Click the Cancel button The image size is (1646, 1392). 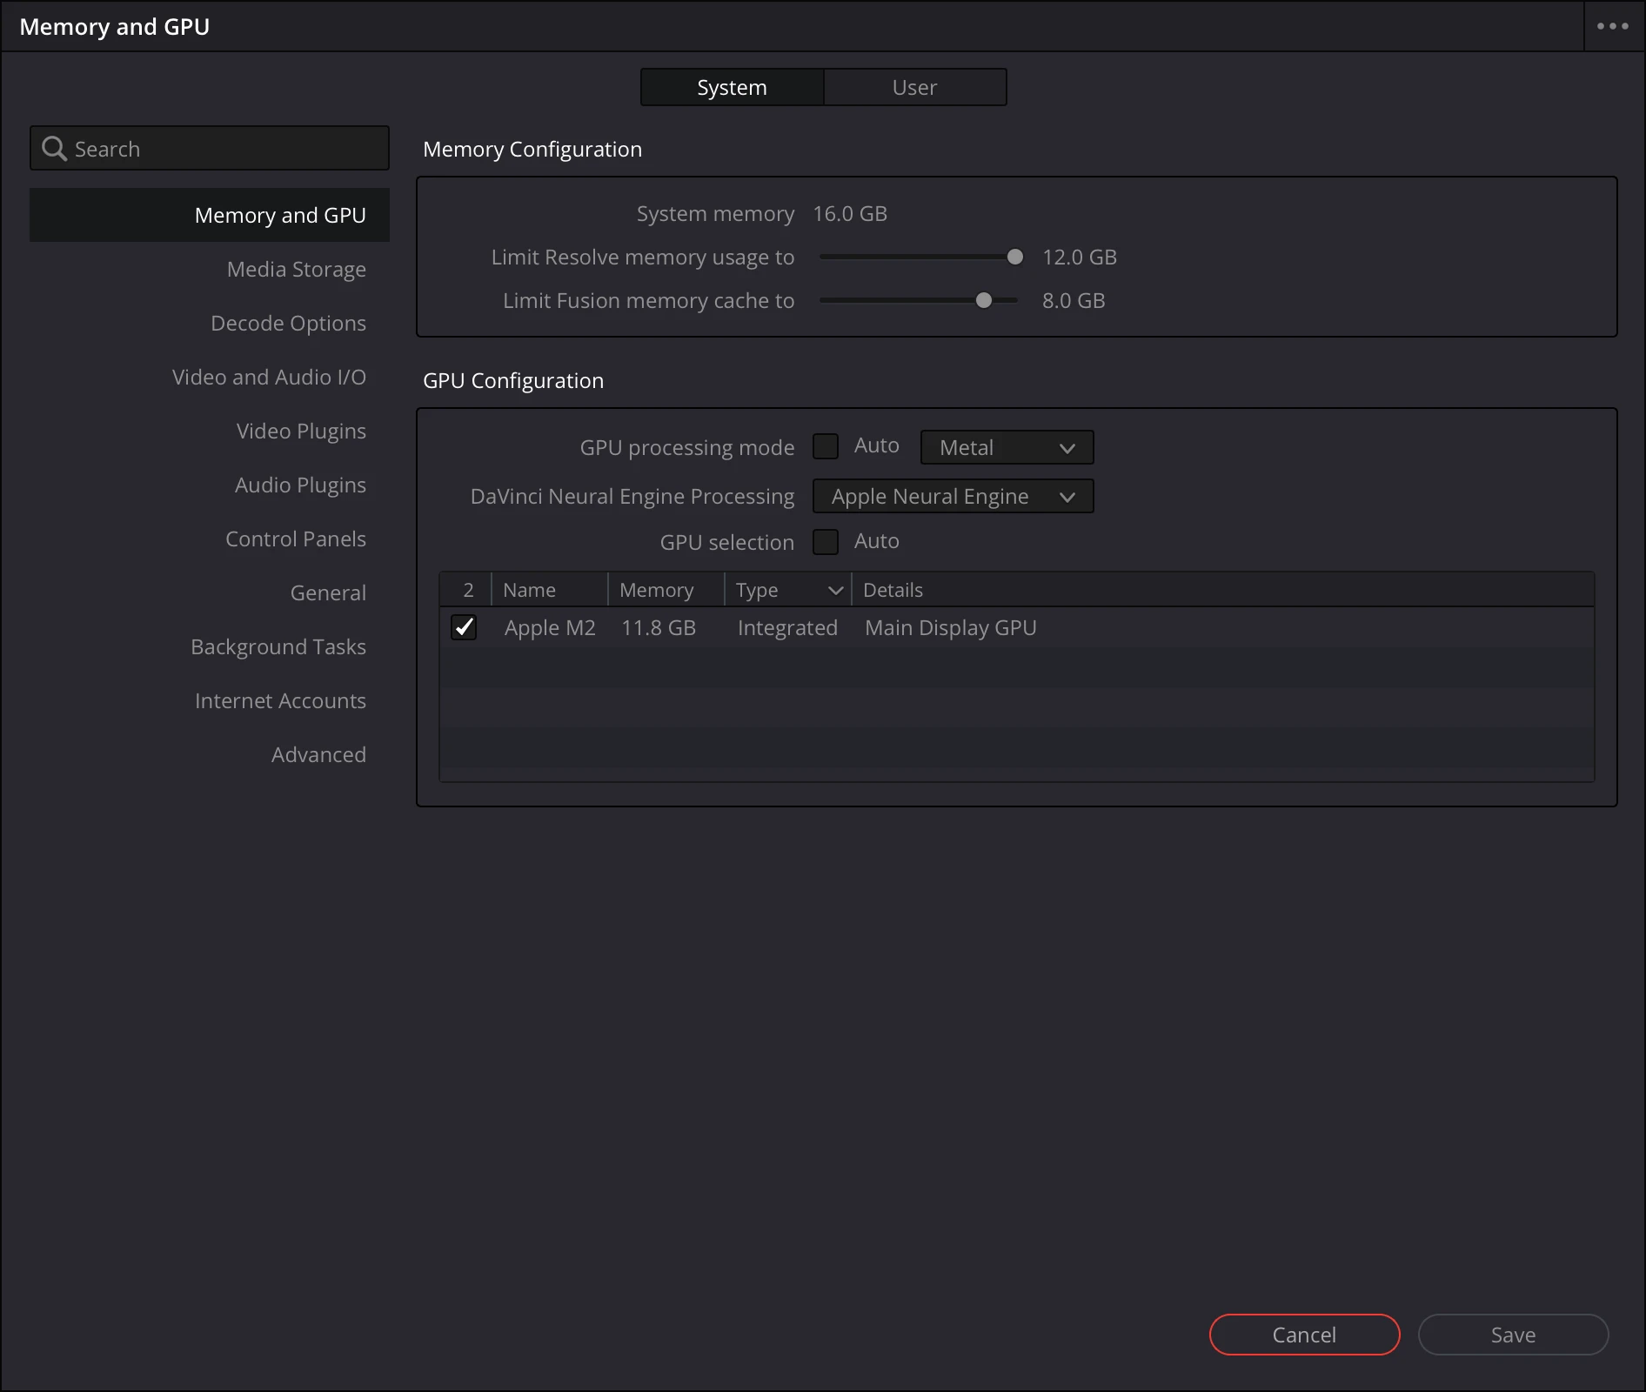click(x=1304, y=1335)
